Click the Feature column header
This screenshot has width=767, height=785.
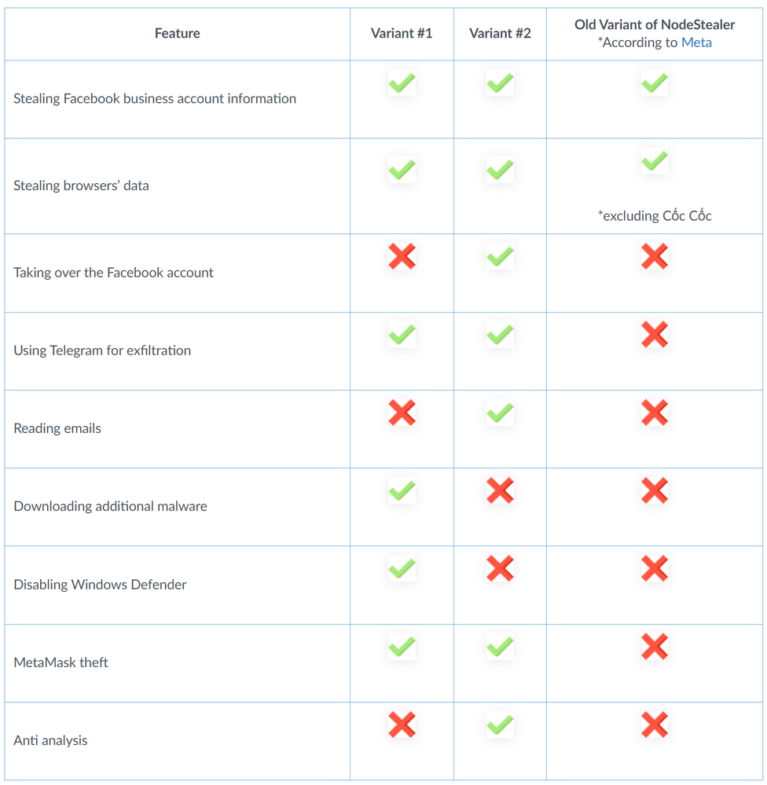(177, 33)
